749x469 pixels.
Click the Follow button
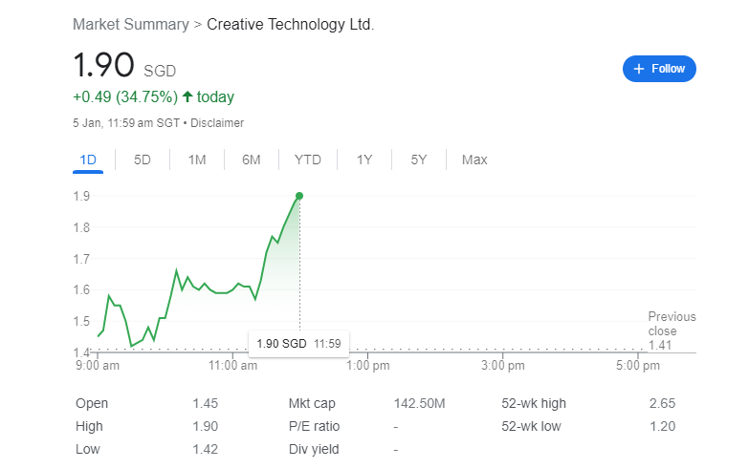[x=659, y=69]
